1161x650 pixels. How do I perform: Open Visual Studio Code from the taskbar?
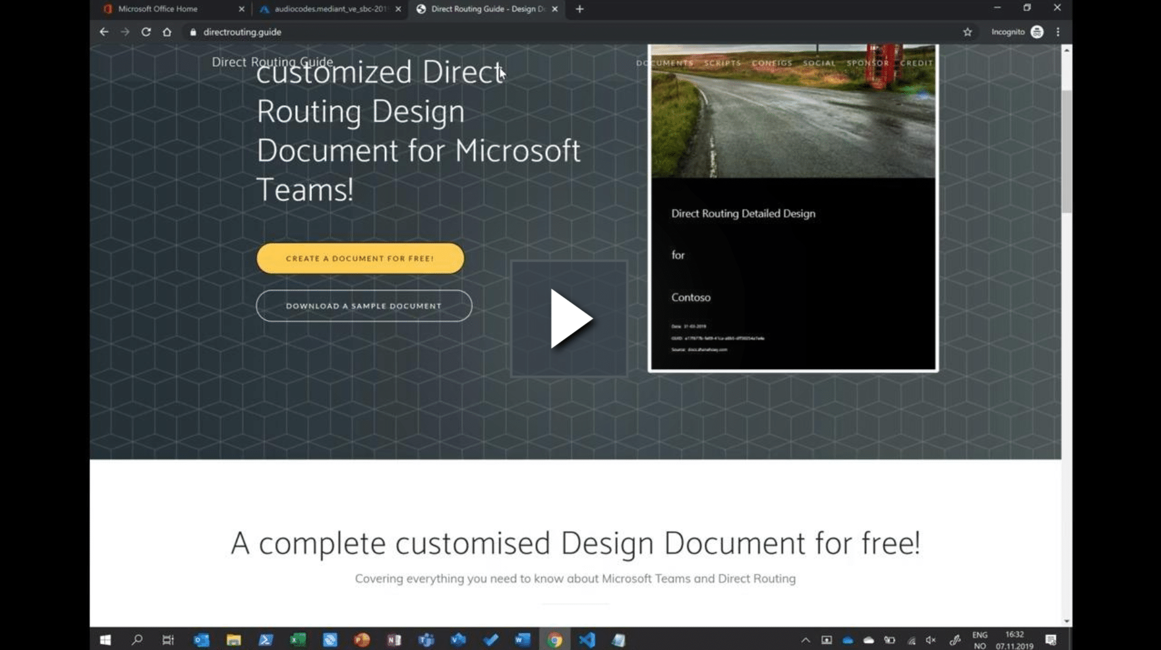587,639
